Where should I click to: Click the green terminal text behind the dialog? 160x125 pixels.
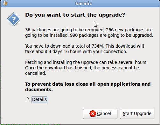pos(30,124)
